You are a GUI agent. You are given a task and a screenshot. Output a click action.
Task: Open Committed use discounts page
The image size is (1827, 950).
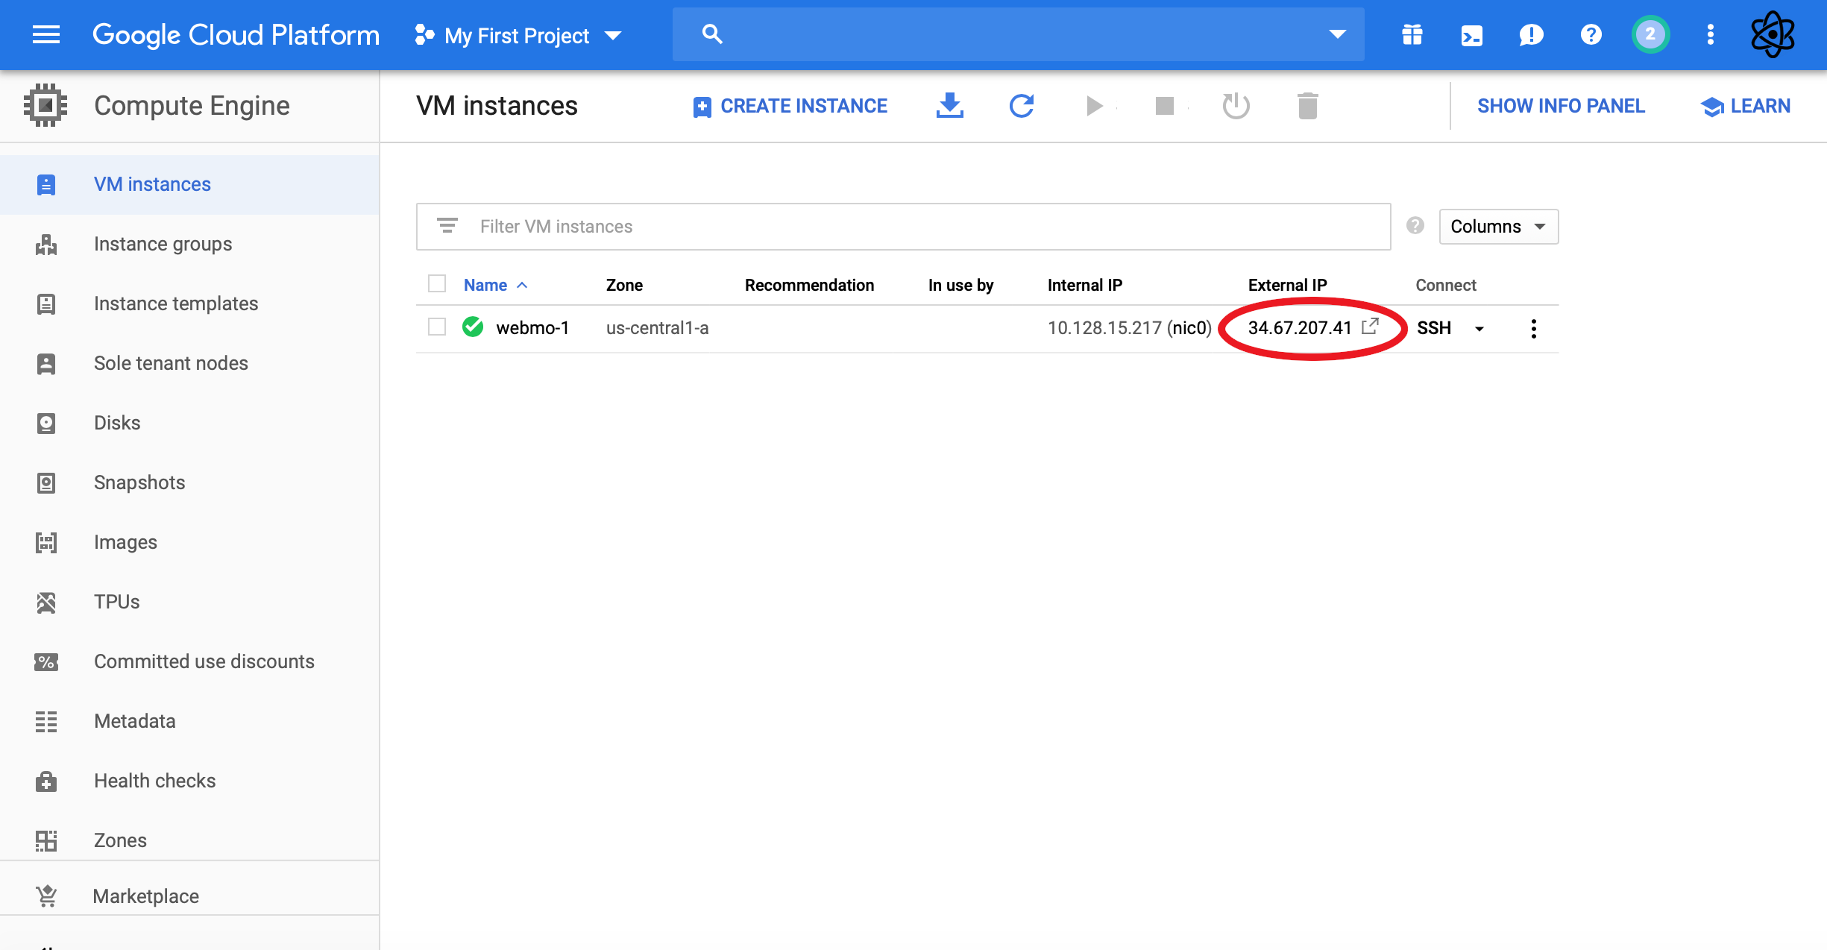(189, 661)
